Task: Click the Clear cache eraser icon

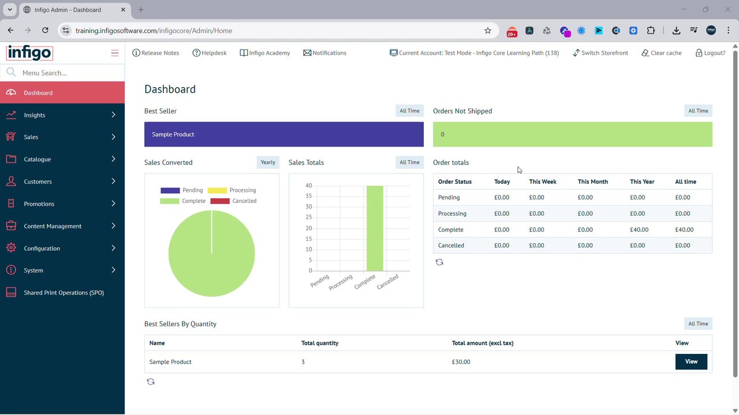Action: pos(645,53)
